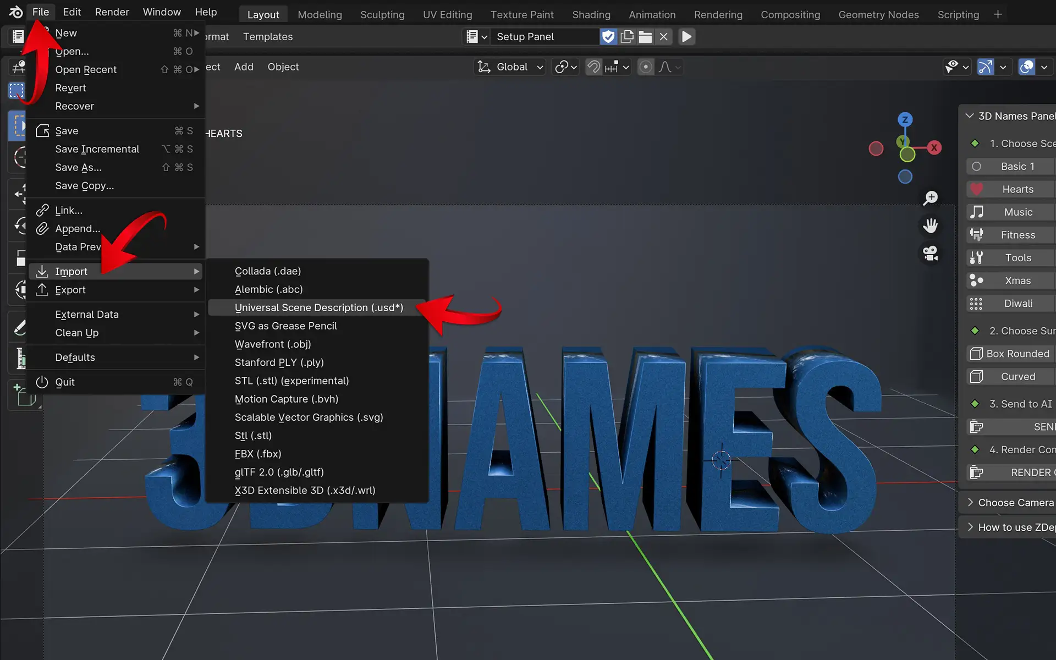Select the Basic 1 scene option

coord(1011,167)
